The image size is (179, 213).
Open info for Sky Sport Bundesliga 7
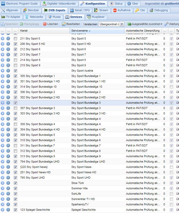tap(8, 145)
